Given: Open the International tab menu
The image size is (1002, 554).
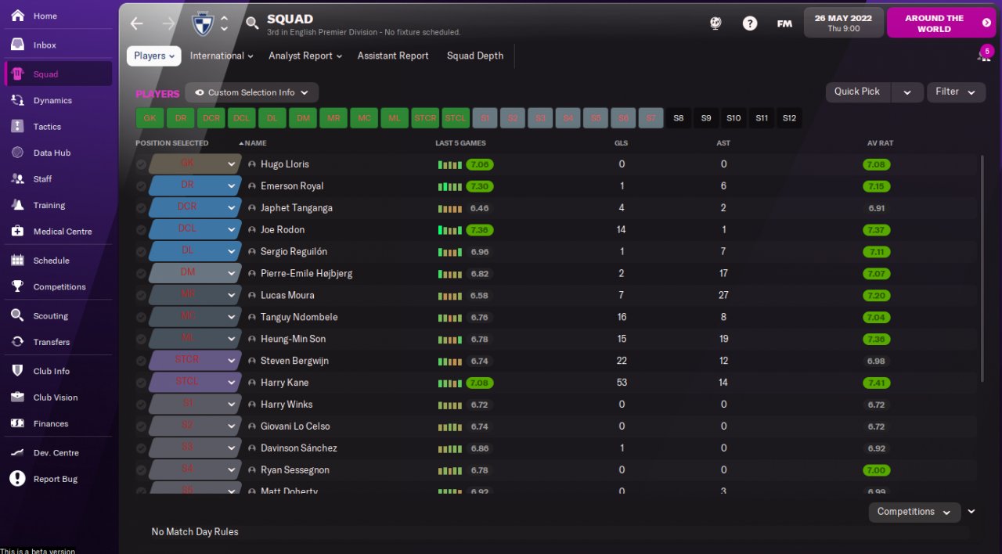Looking at the screenshot, I should tap(222, 56).
